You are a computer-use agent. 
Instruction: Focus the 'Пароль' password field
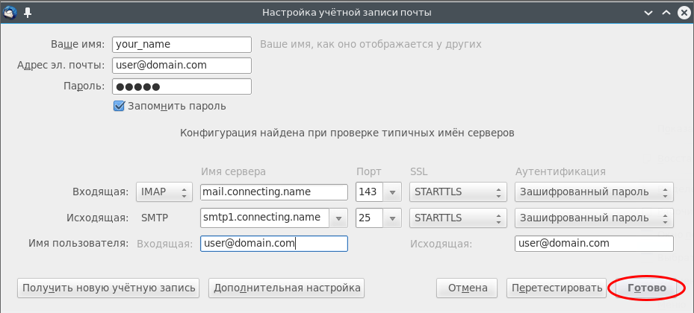point(182,86)
